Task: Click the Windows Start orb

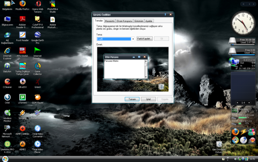Action: [5, 159]
